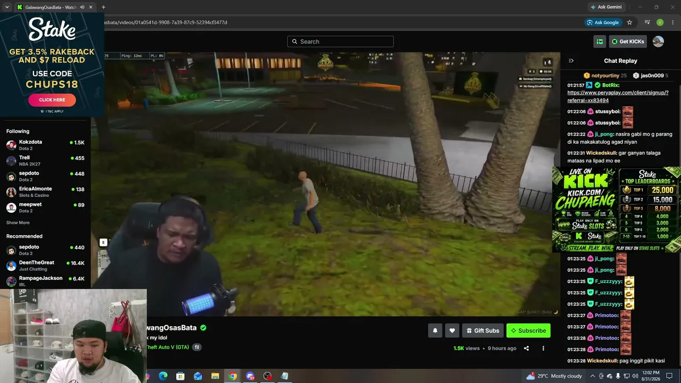Open the notyourtiny top gifter badge

(605, 76)
